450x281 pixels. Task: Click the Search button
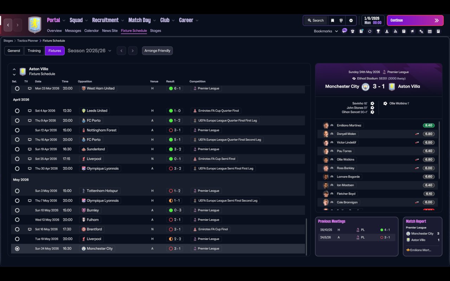coord(315,20)
